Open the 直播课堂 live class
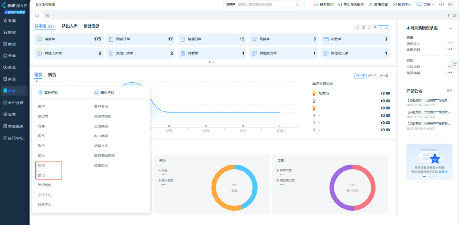The image size is (459, 225). 378,4
